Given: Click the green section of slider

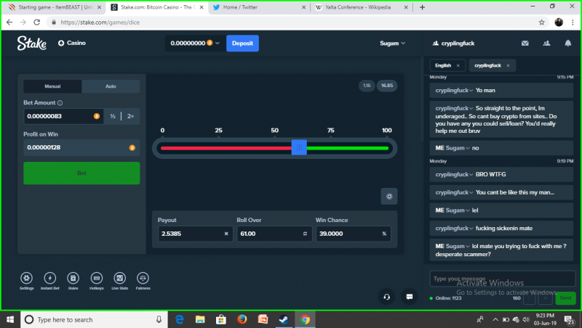Looking at the screenshot, I should point(348,148).
